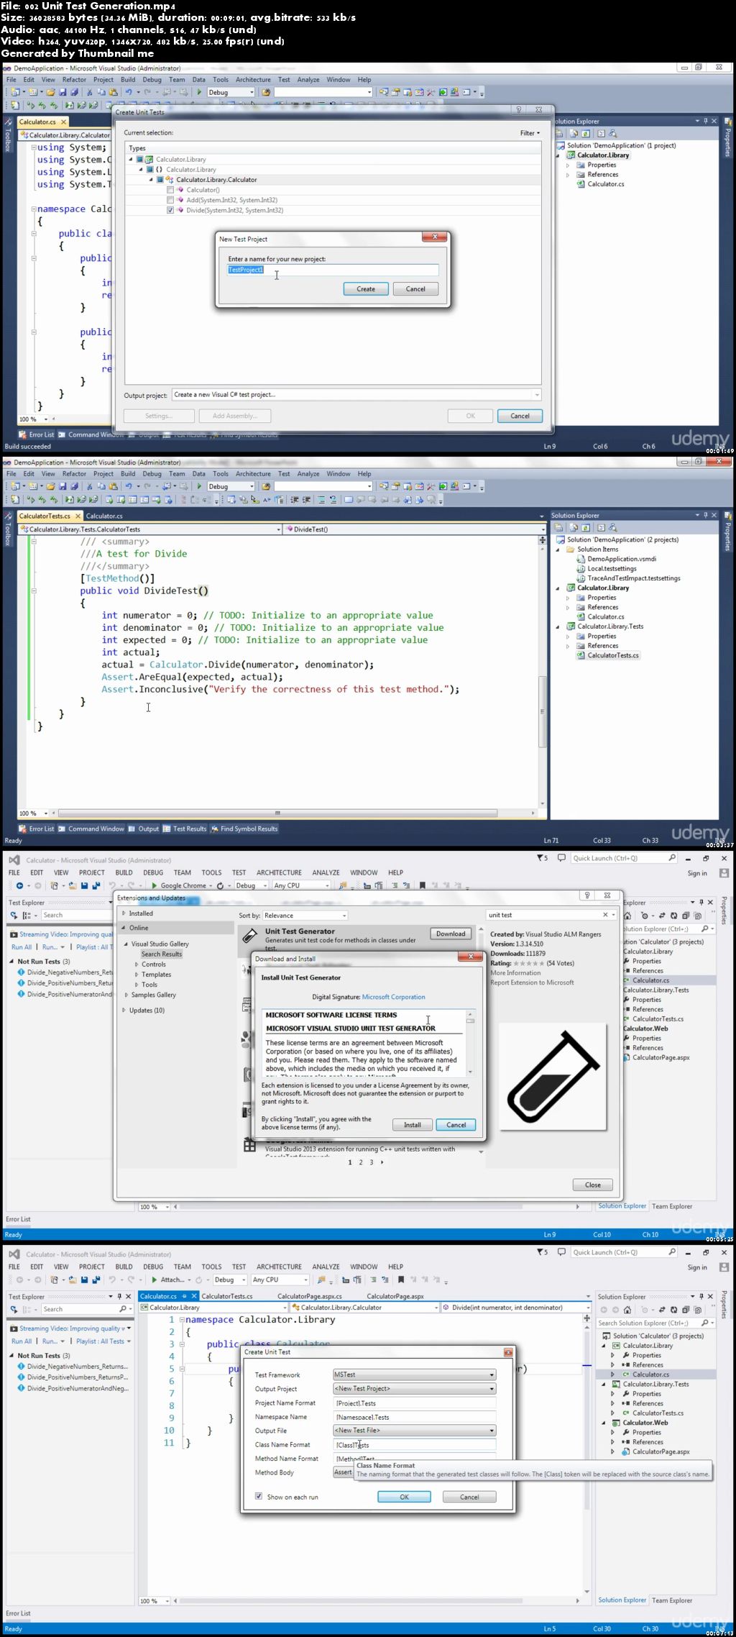Open the Output project combo box
736x1637 pixels.
coord(356,394)
